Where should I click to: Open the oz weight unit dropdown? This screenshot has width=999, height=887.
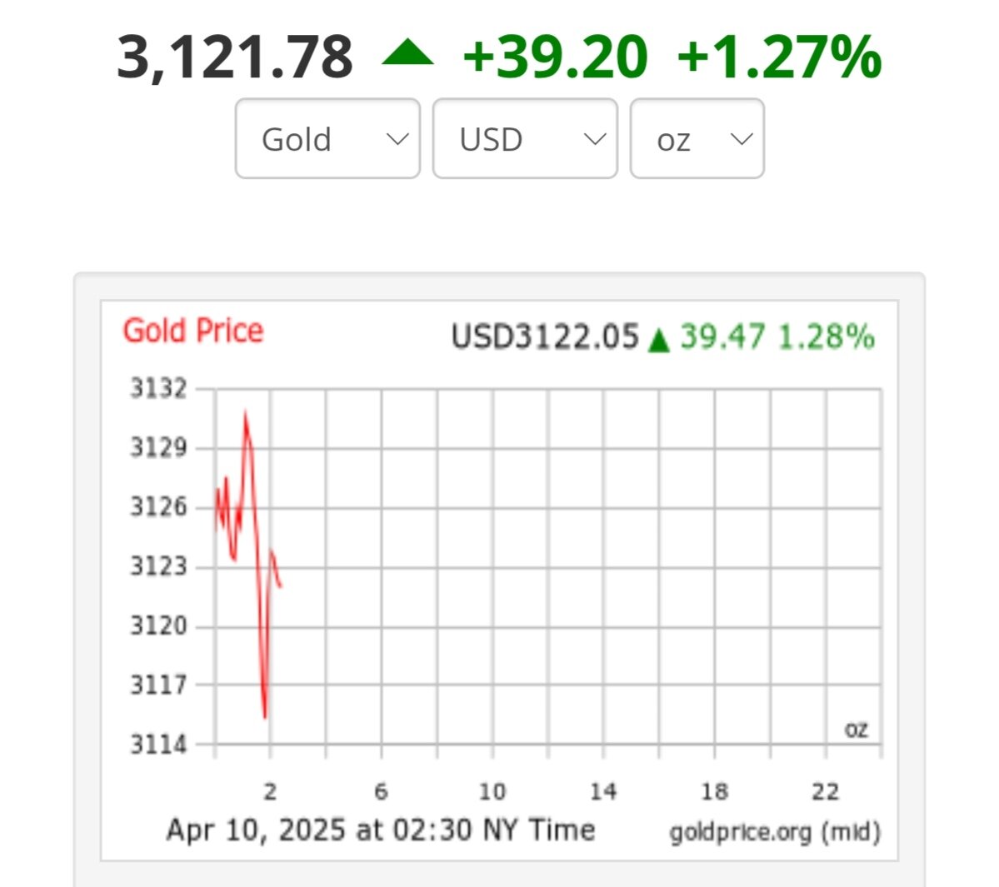tap(697, 139)
